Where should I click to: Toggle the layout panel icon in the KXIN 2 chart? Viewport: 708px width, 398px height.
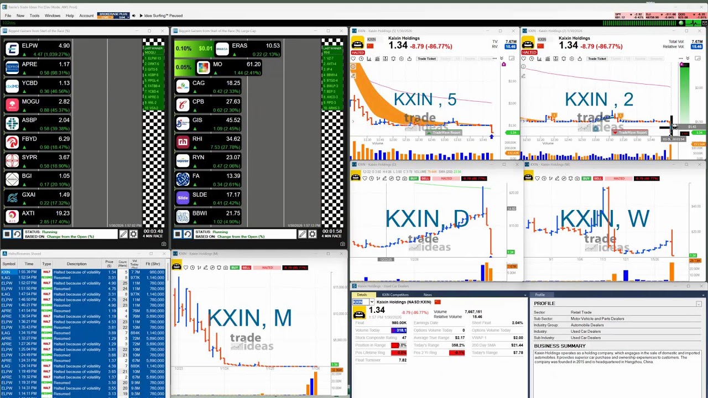coord(697,59)
